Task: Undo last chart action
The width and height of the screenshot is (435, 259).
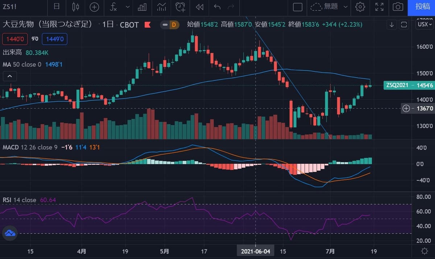Action: 217,7
